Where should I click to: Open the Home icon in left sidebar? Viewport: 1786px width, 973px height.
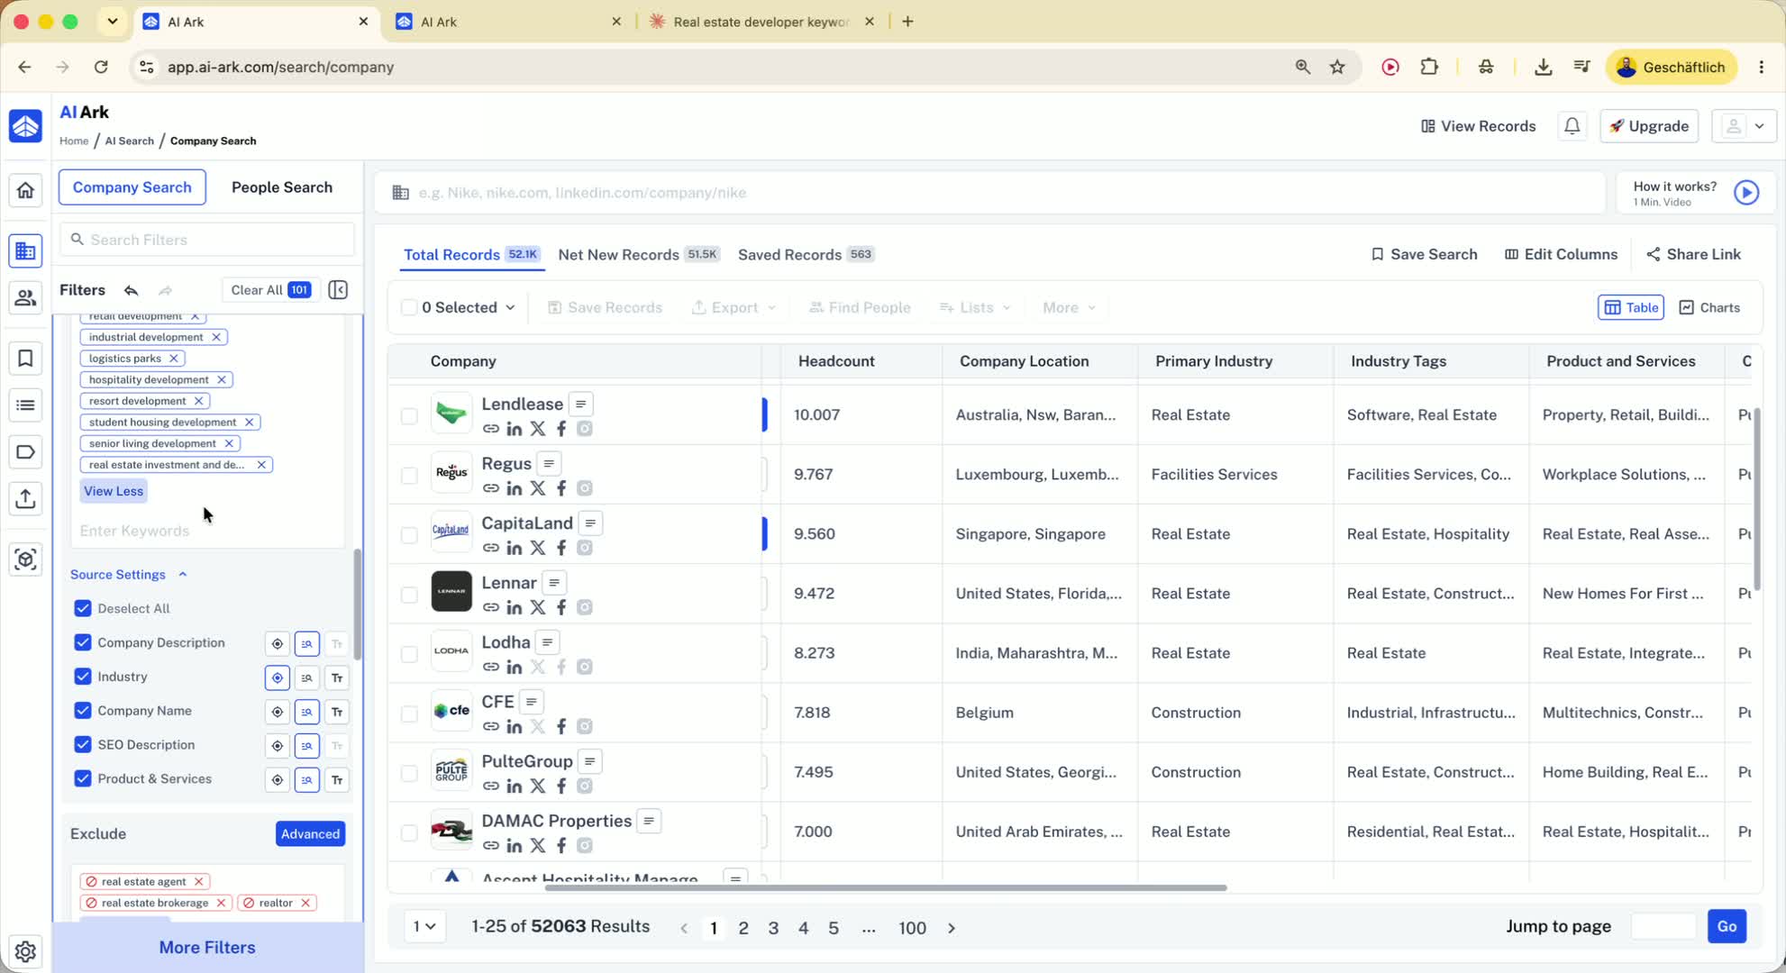pos(25,190)
